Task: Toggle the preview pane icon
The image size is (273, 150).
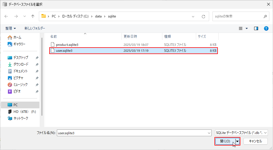Action: 256,28
